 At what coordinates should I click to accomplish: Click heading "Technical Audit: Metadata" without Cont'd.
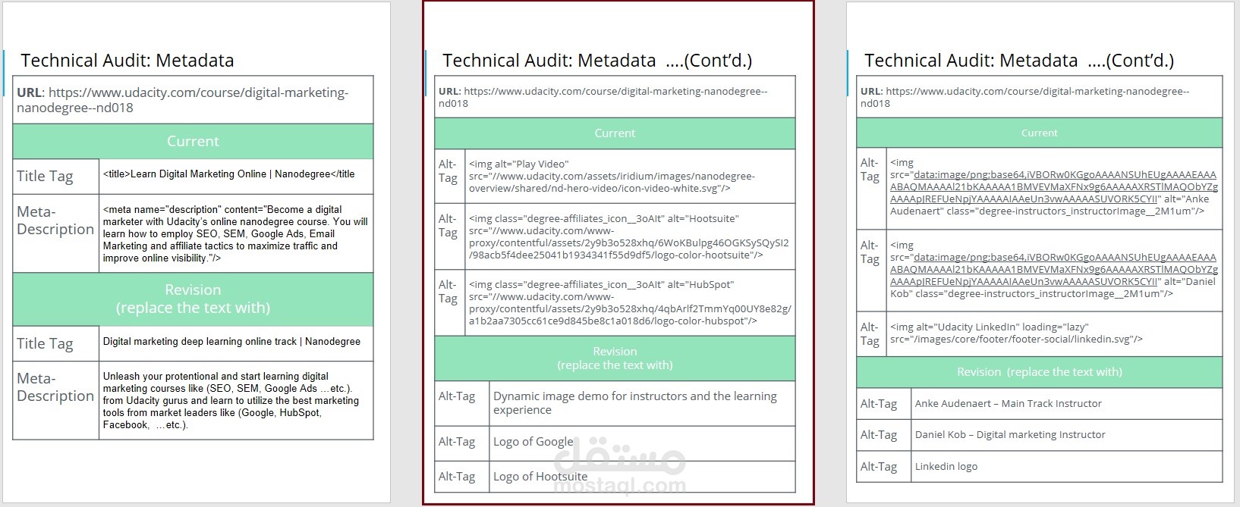point(127,61)
